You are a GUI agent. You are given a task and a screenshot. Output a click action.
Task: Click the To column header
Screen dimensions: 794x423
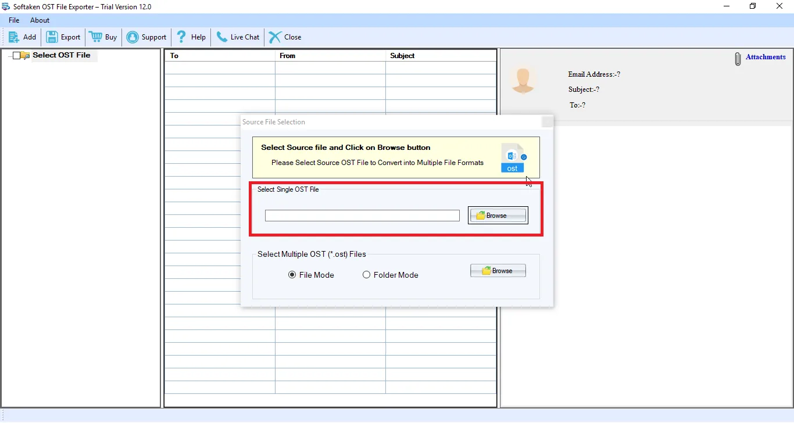point(220,56)
